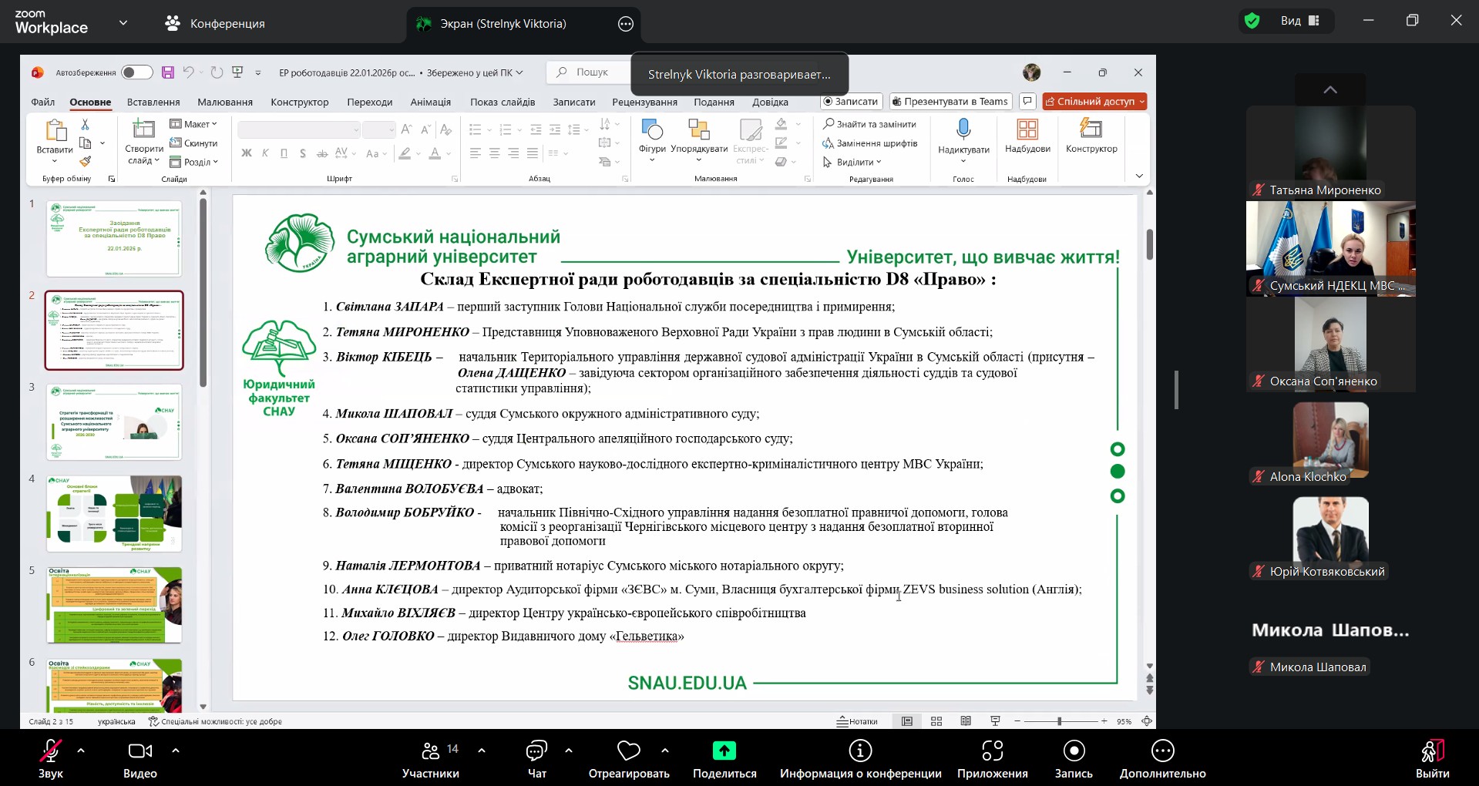Click the Презентувати в Teams button
Screen dimensions: 1479x786
[x=950, y=102]
